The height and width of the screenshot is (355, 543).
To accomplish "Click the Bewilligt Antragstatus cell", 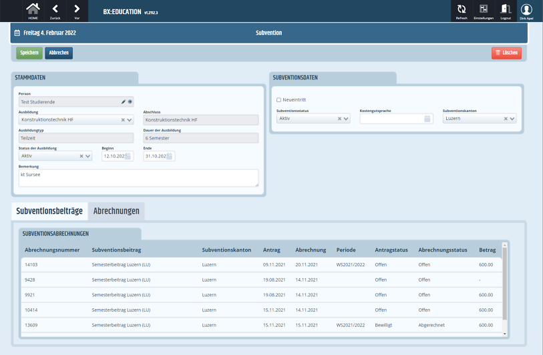I will tap(383, 325).
